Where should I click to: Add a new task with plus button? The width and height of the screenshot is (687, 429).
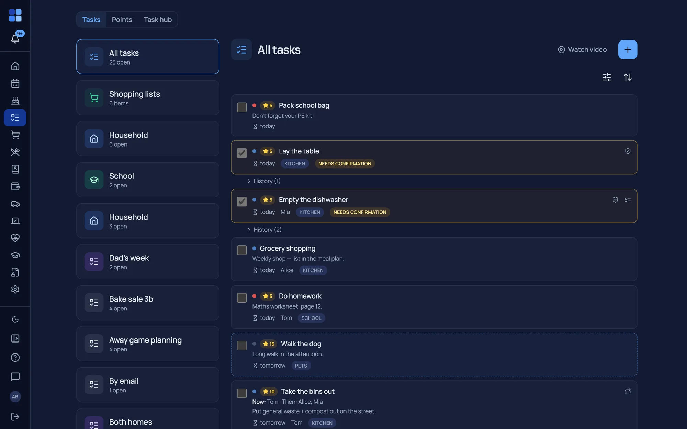point(628,50)
